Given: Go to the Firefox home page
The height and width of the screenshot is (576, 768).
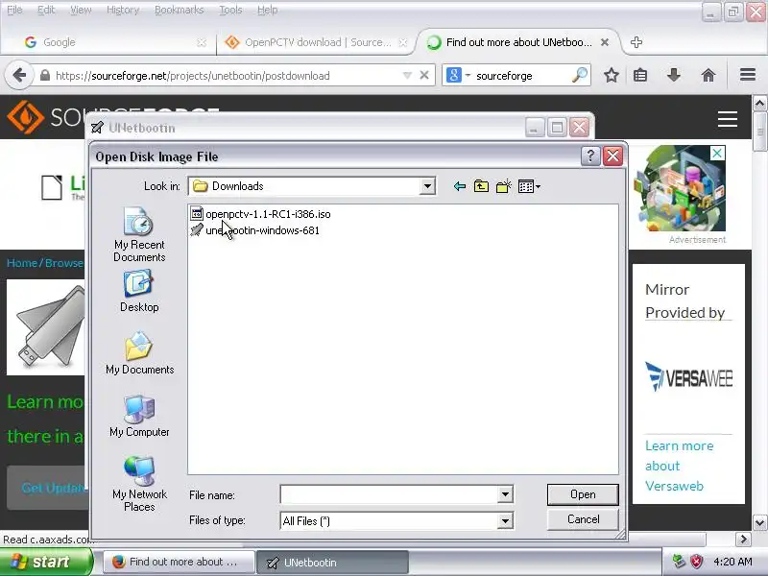Looking at the screenshot, I should 708,76.
